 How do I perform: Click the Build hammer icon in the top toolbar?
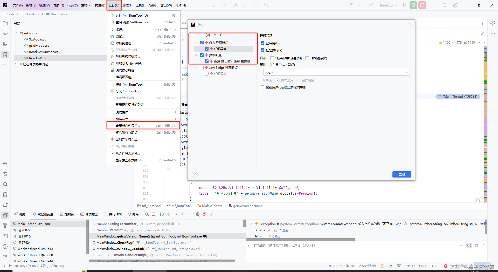[x=351, y=5]
